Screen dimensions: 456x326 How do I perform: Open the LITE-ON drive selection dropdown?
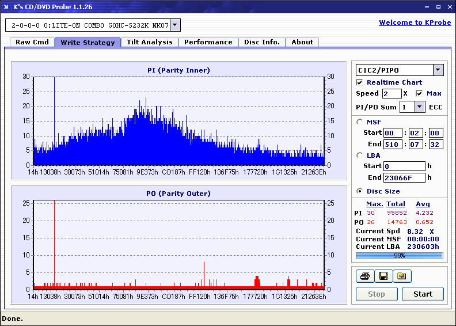(x=175, y=25)
